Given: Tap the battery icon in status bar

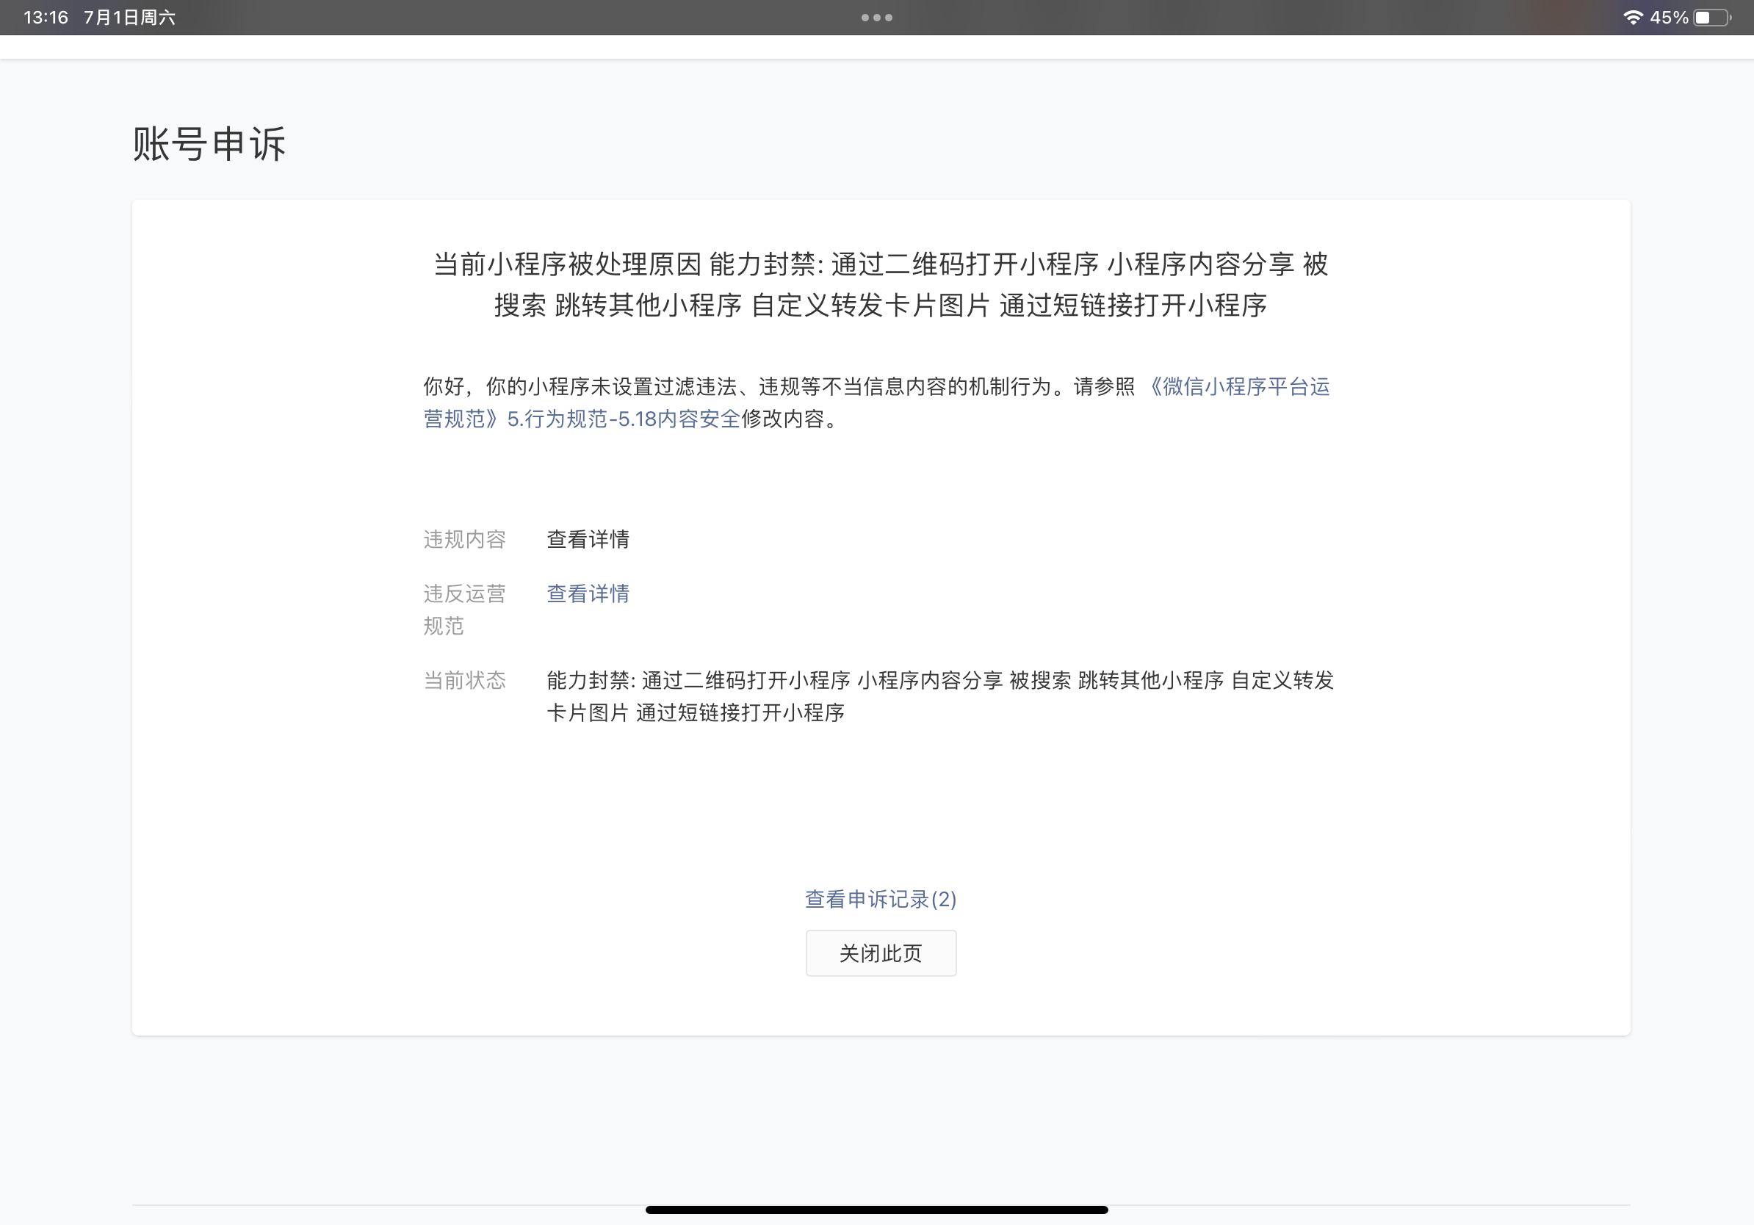Looking at the screenshot, I should point(1712,18).
